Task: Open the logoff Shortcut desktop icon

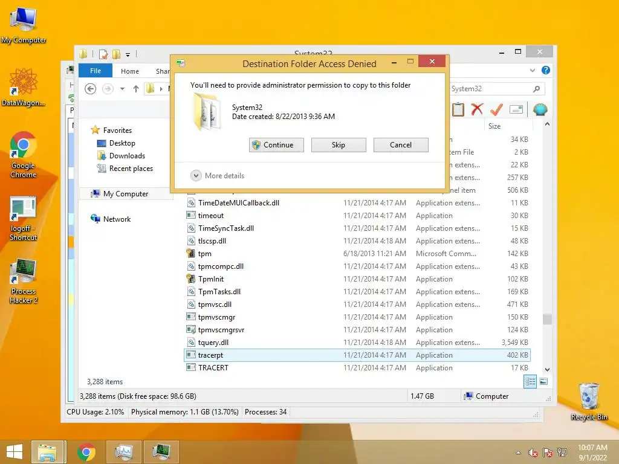Action: pyautogui.click(x=24, y=218)
